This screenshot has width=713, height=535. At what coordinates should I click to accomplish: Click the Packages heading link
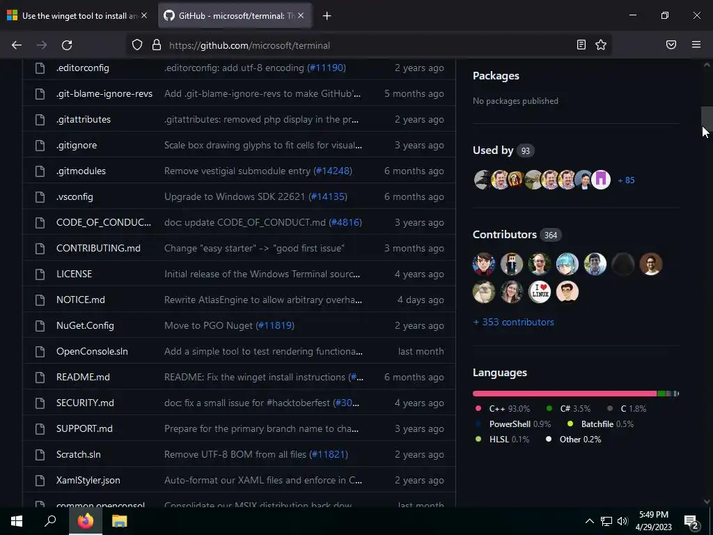496,76
